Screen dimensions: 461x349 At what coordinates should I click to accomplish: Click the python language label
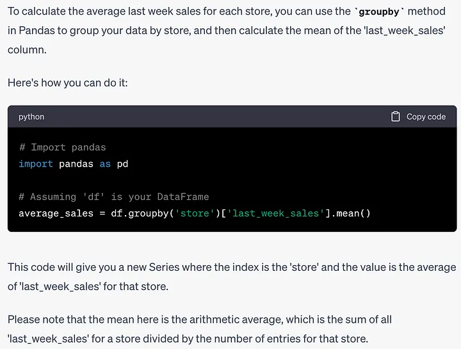[31, 117]
